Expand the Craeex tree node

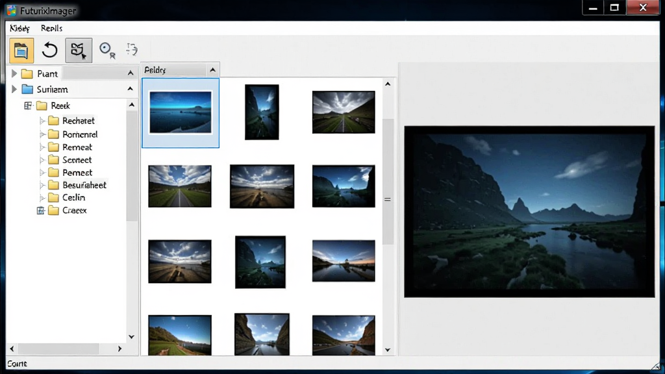tap(41, 210)
